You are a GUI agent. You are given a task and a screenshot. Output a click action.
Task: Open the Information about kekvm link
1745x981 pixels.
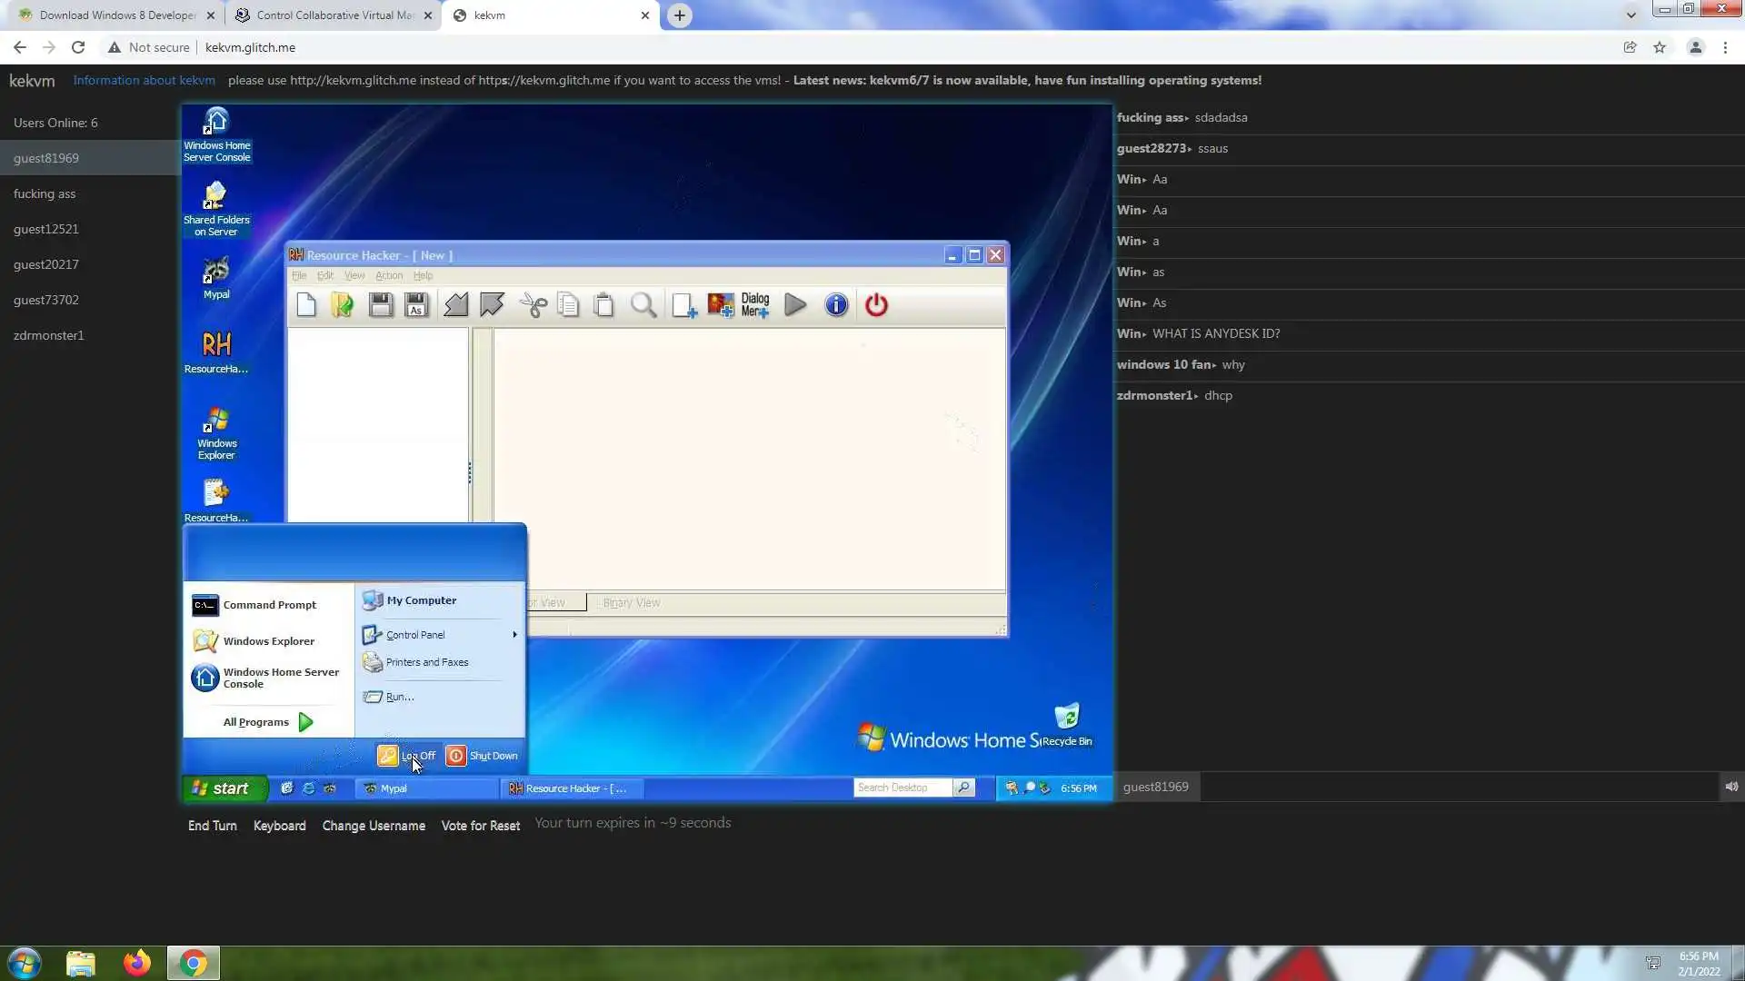pos(144,80)
